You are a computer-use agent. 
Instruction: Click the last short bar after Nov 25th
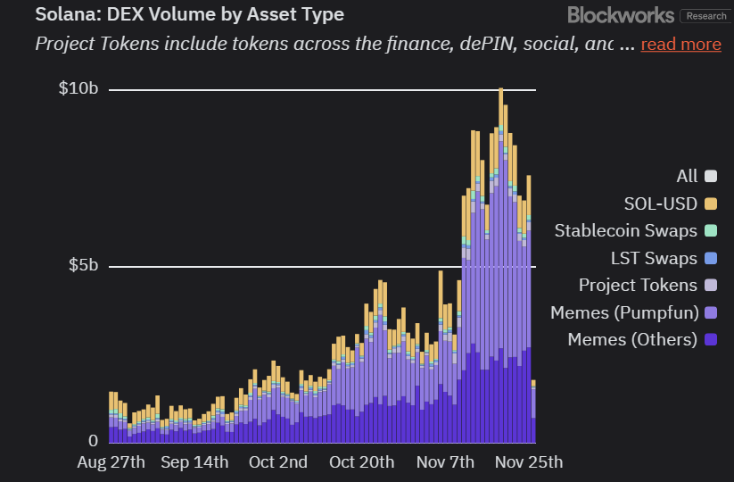tap(533, 411)
